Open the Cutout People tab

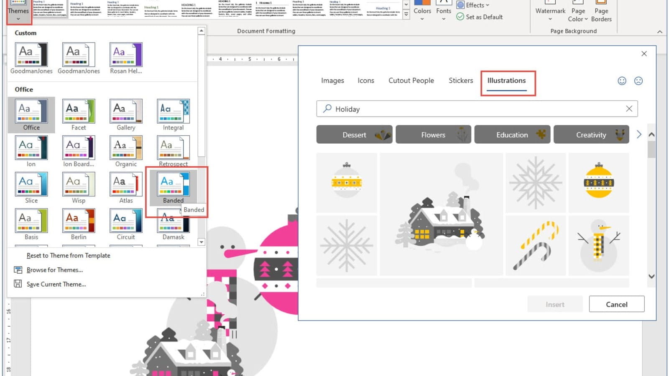(x=411, y=81)
